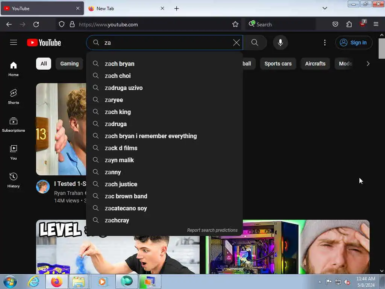Open the Windows Start menu
385x289 pixels.
click(x=10, y=281)
